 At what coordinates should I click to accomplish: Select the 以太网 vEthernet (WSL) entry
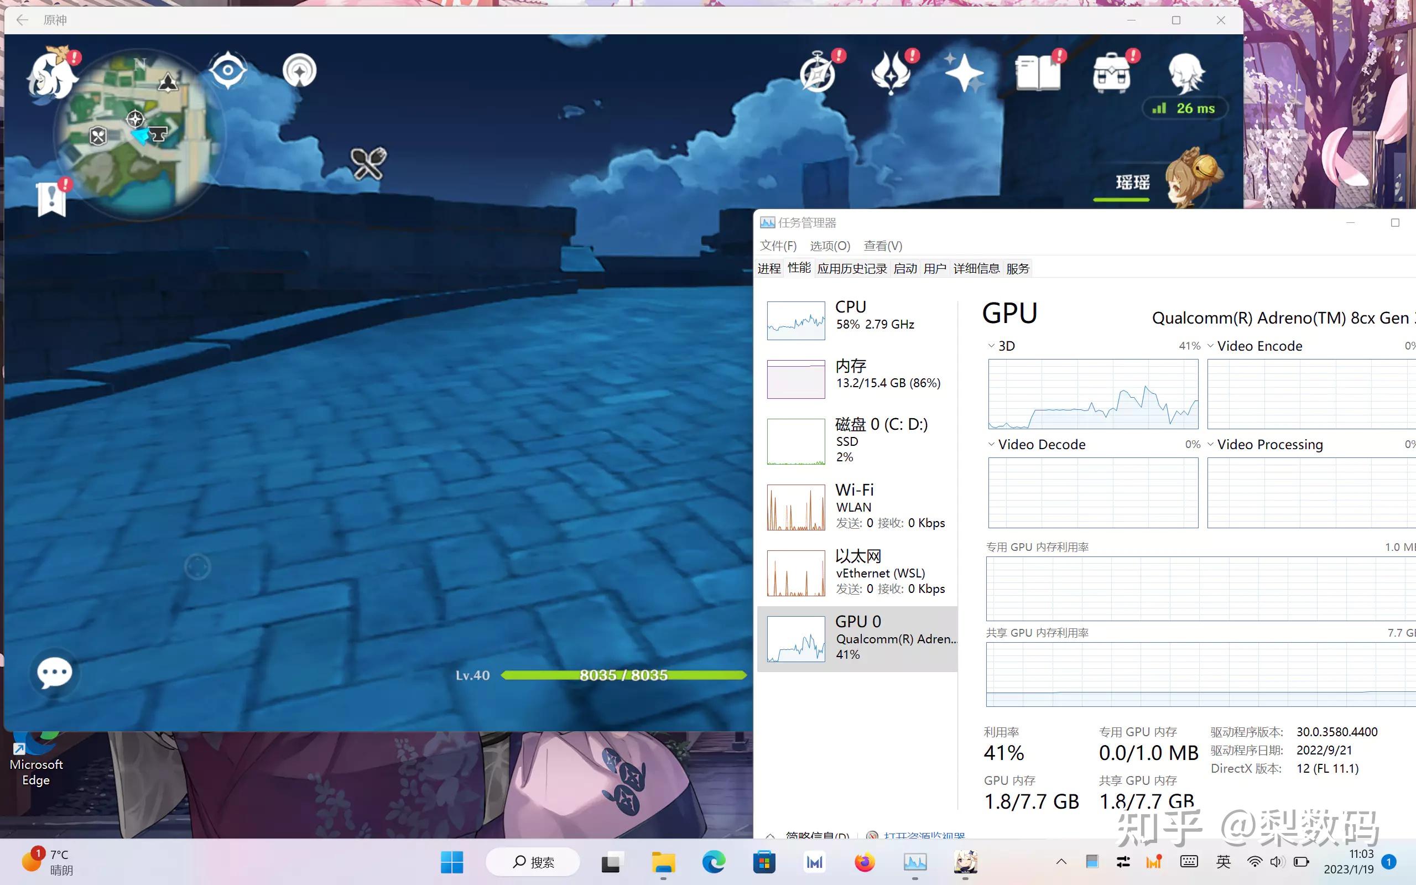coord(857,572)
